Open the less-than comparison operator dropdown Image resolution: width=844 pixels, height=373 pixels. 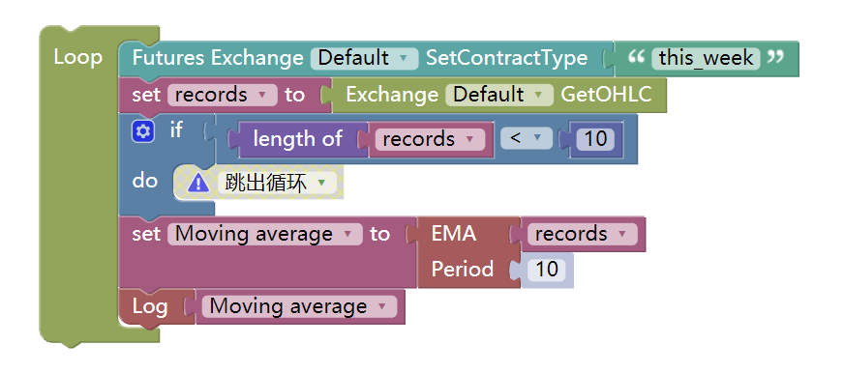coord(526,138)
